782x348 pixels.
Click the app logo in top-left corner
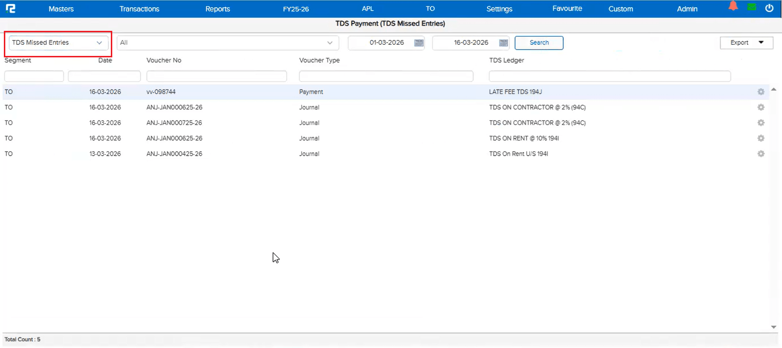click(x=10, y=9)
